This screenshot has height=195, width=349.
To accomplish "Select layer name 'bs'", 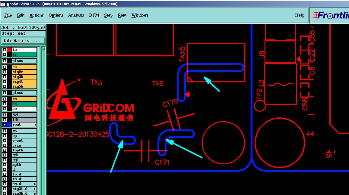I will pyautogui.click(x=24, y=104).
